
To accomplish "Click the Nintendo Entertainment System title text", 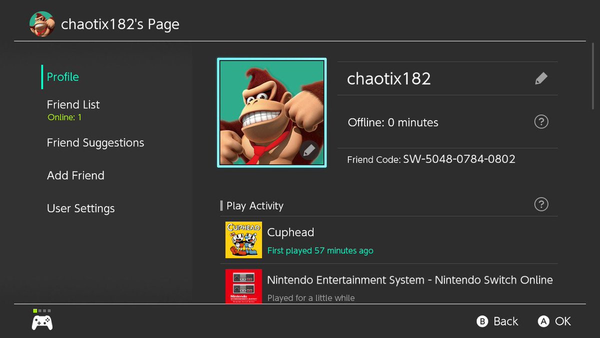I will (x=410, y=280).
